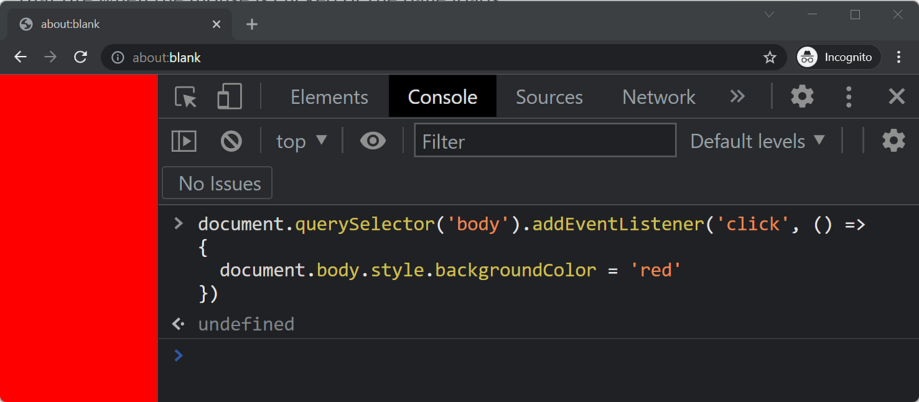919x402 pixels.
Task: Bookmark the page with the star icon
Action: (769, 57)
